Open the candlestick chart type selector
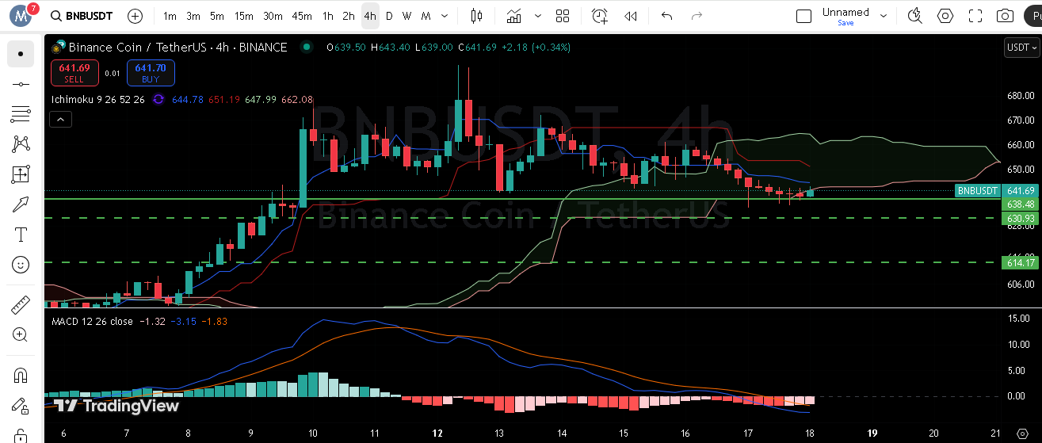 coord(476,16)
